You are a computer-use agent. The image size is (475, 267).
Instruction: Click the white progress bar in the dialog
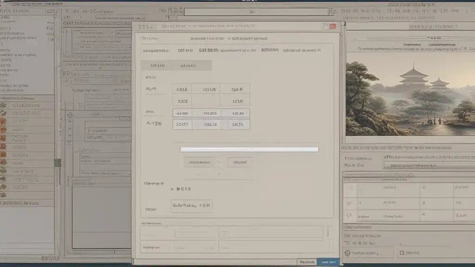(249, 149)
